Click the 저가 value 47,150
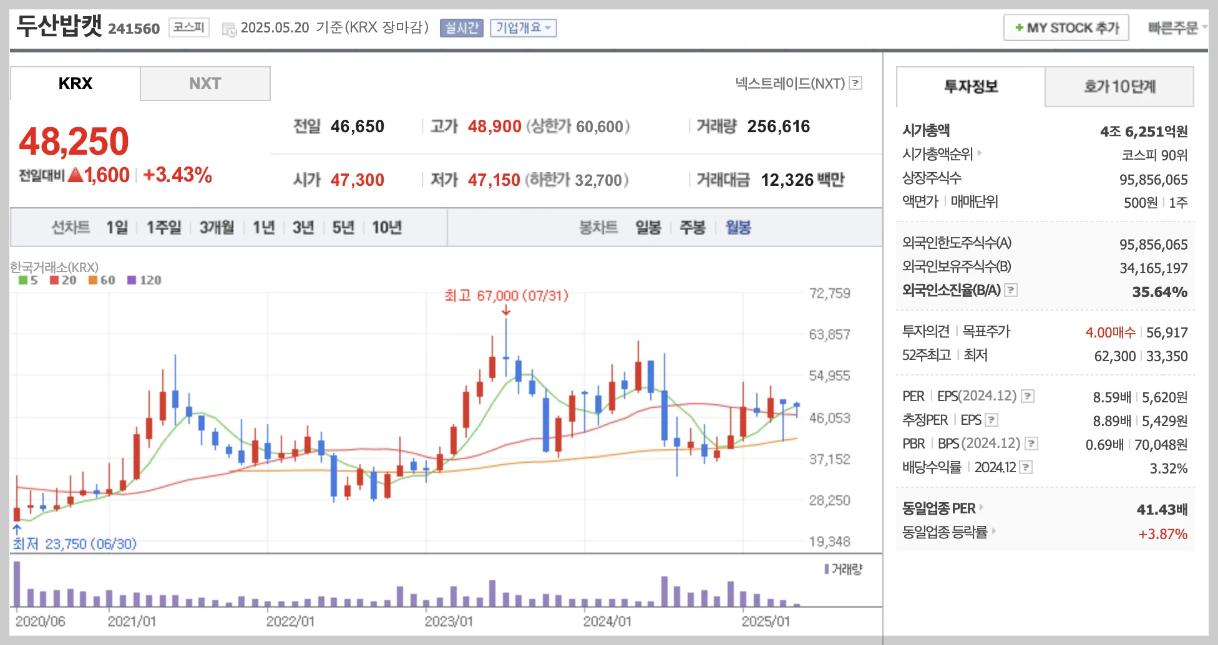 pyautogui.click(x=494, y=180)
